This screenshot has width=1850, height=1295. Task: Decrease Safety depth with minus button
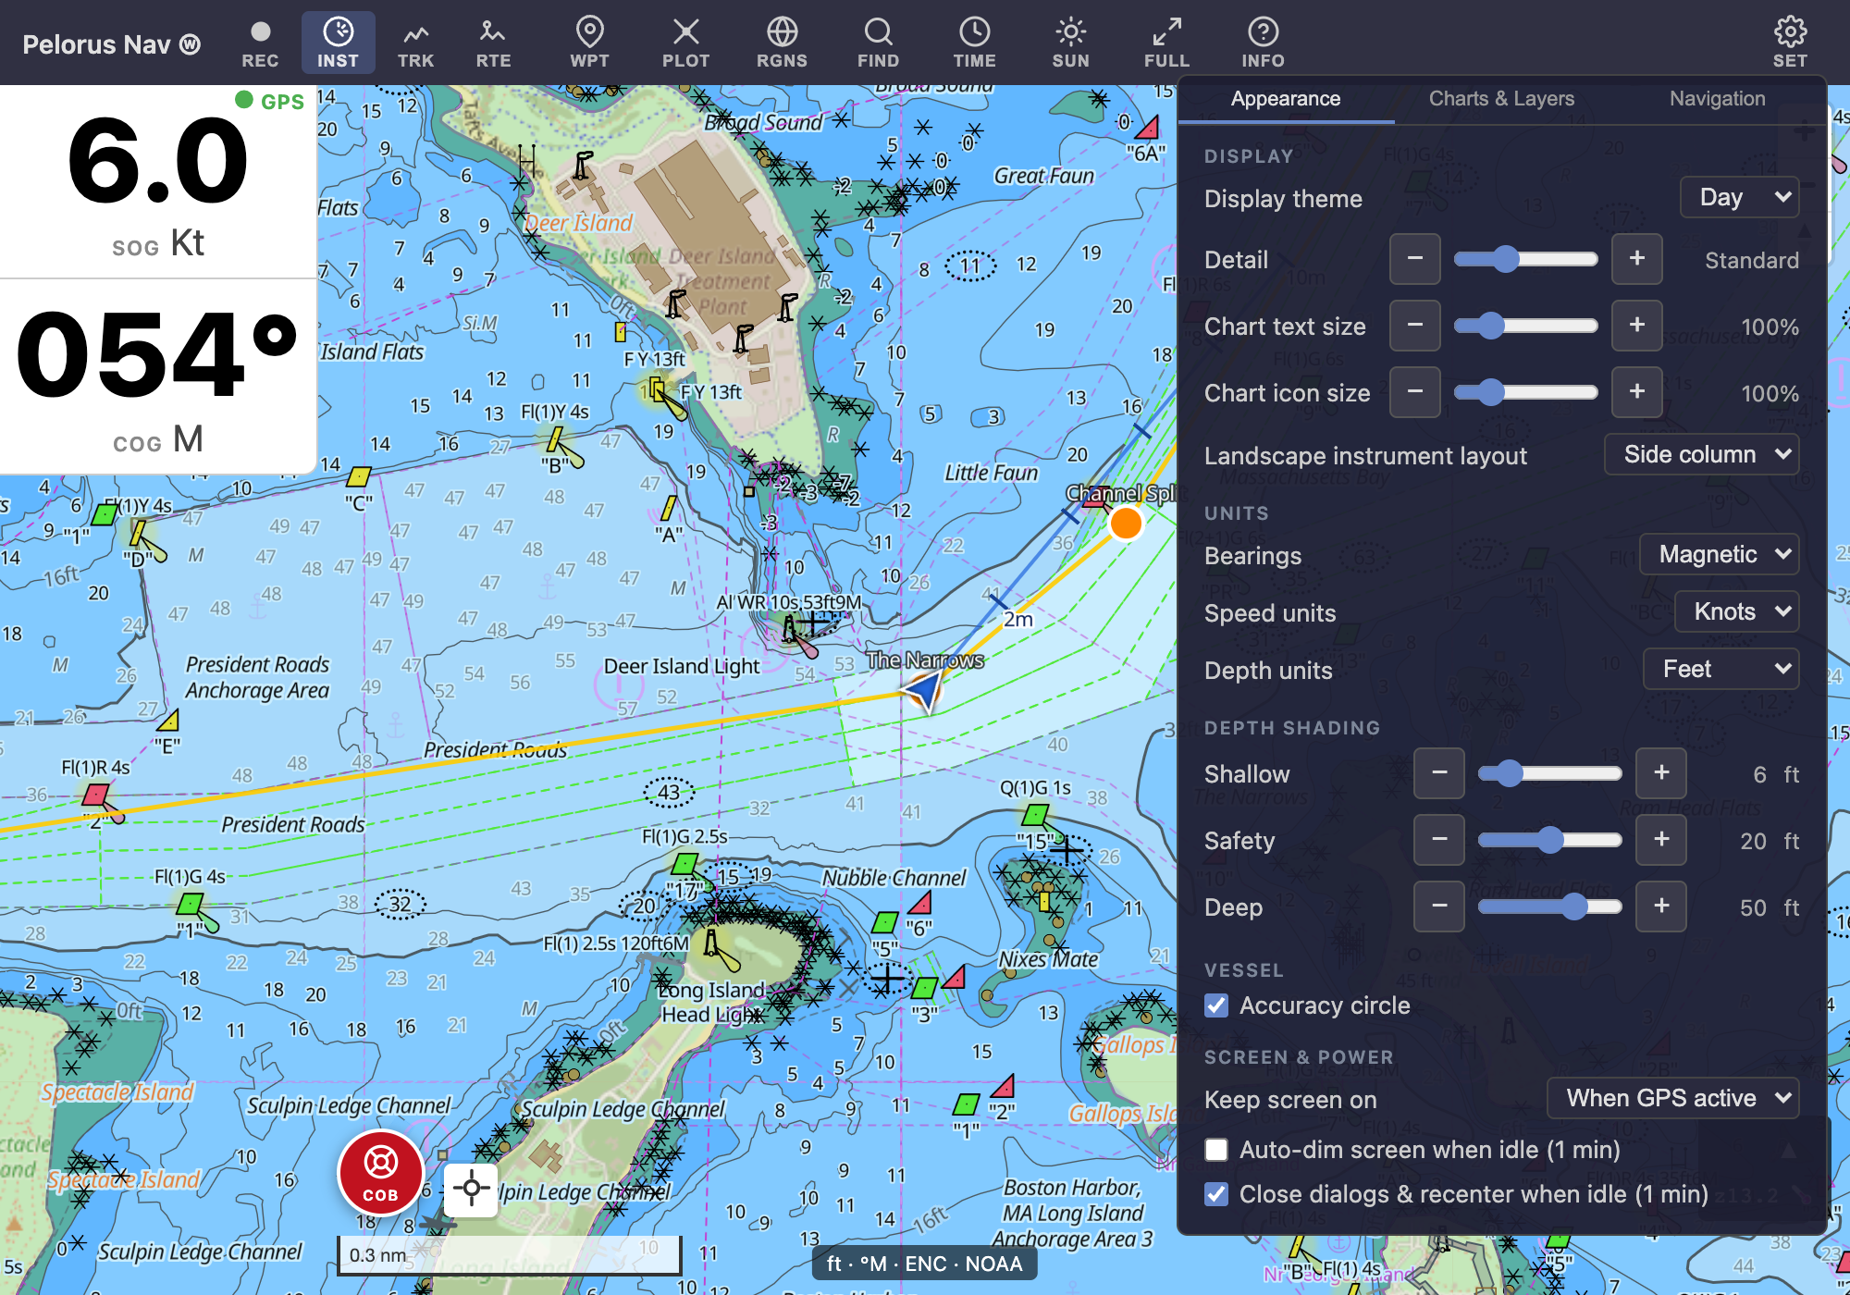(1438, 840)
